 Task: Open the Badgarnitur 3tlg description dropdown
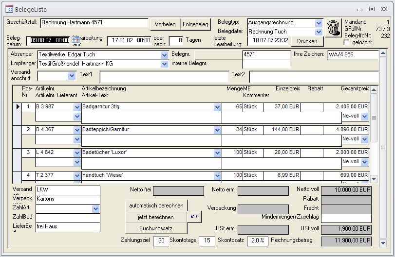(x=217, y=107)
